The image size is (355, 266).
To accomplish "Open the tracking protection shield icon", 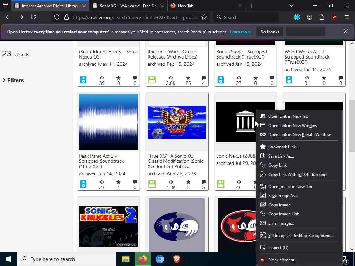I will 57,17.
